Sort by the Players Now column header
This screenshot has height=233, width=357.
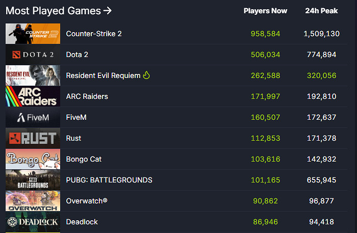[x=265, y=11]
